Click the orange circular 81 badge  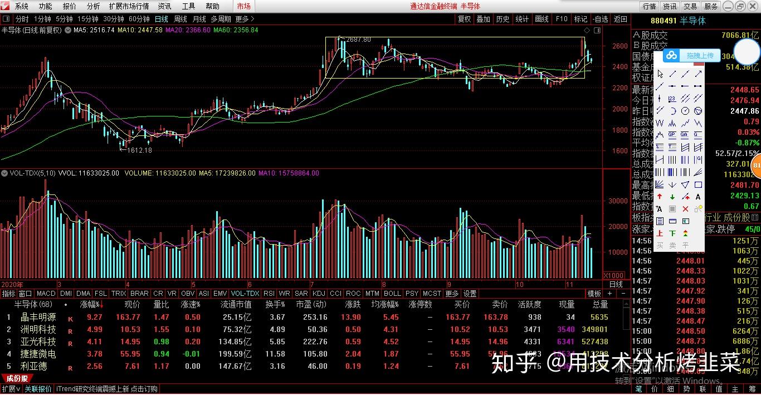(757, 165)
